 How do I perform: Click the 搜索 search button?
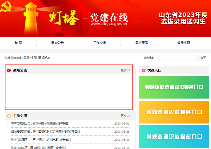point(203,58)
